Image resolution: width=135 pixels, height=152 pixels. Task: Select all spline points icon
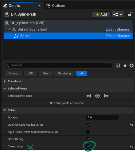97,96
